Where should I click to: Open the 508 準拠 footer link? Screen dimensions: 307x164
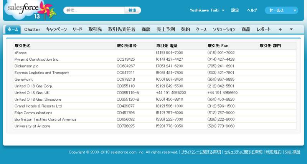pos(292,152)
